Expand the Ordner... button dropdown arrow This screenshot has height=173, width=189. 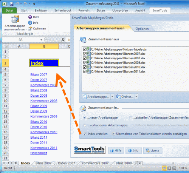point(136,97)
